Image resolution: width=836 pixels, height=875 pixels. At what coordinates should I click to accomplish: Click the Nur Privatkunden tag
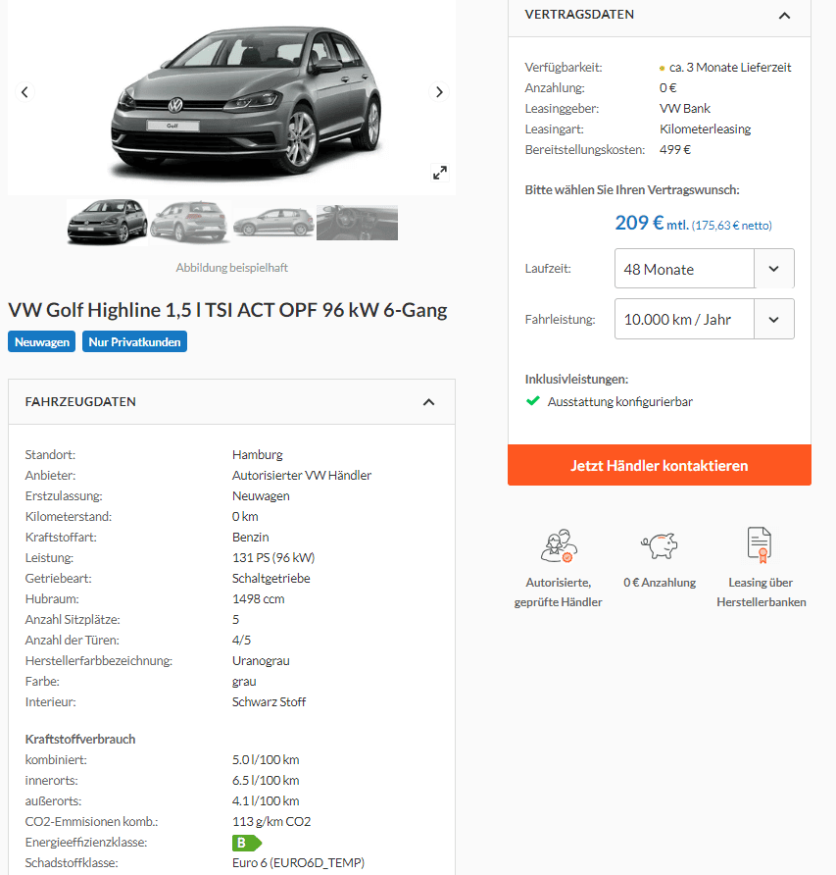[134, 342]
